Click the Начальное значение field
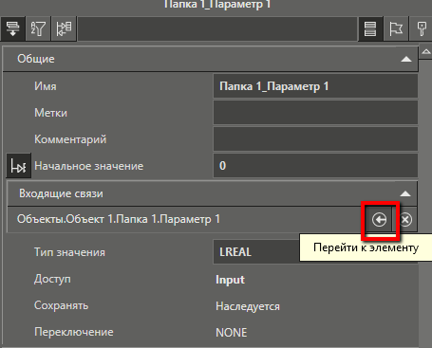Screen dimensions: 432x348 click(315, 166)
